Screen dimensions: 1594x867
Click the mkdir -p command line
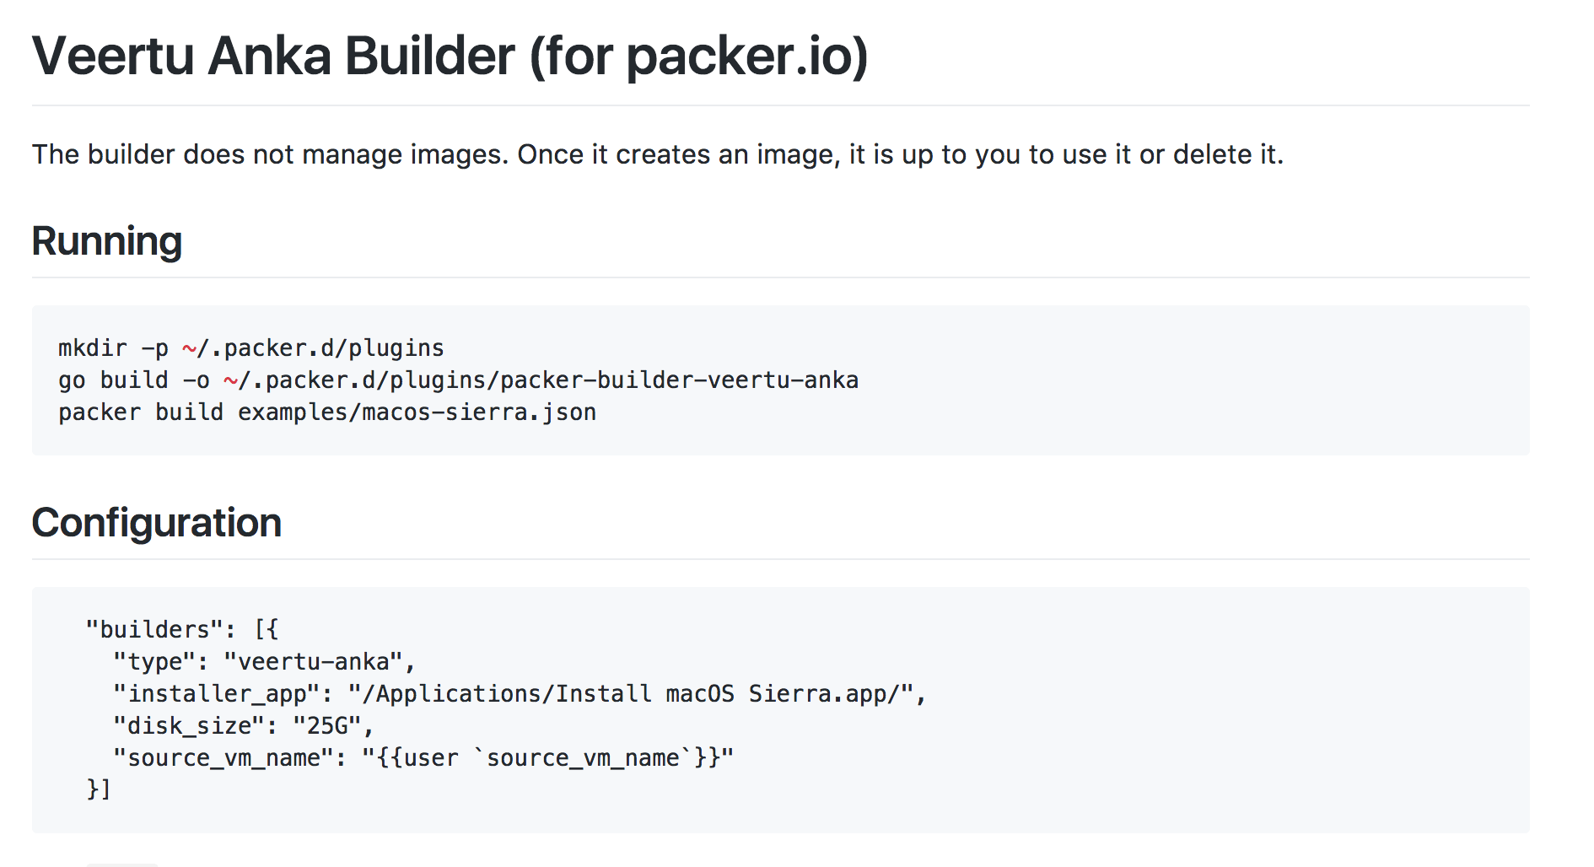[251, 347]
